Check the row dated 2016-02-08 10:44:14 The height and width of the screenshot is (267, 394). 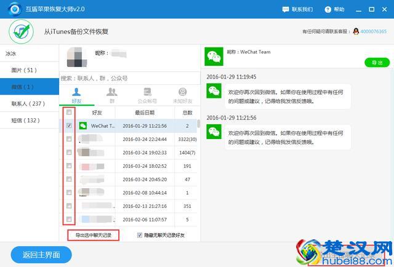(69, 193)
